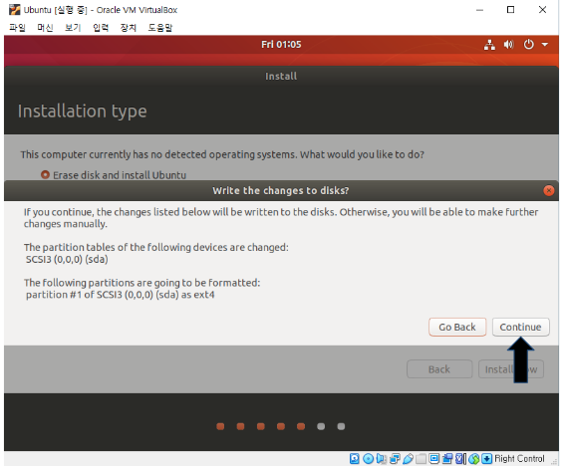Open the 도움말 menu in VirtualBox
The image size is (563, 466).
(160, 28)
